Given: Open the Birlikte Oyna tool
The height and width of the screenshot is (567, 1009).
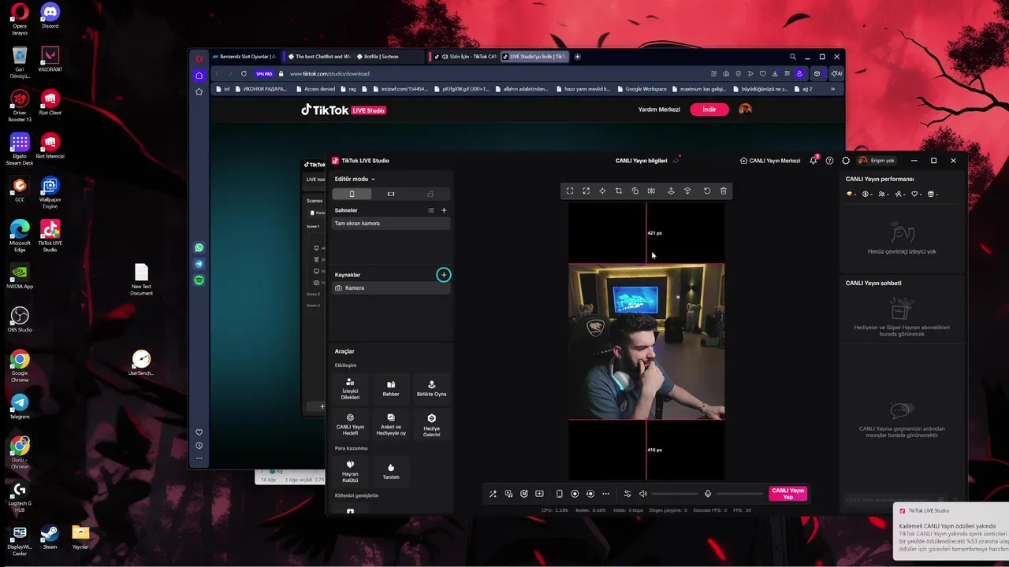Looking at the screenshot, I should (x=431, y=388).
